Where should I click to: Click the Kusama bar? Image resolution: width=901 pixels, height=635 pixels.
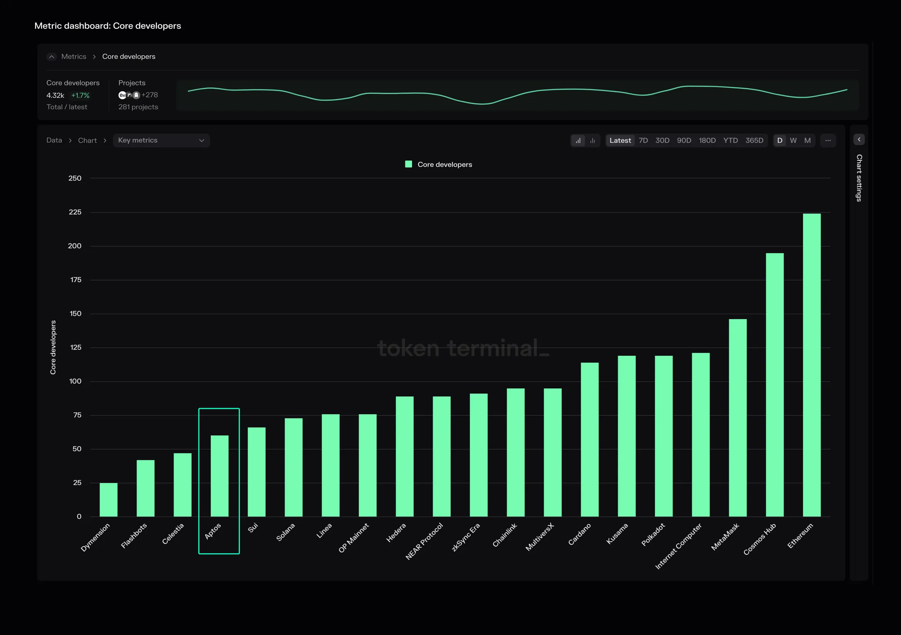tap(627, 436)
